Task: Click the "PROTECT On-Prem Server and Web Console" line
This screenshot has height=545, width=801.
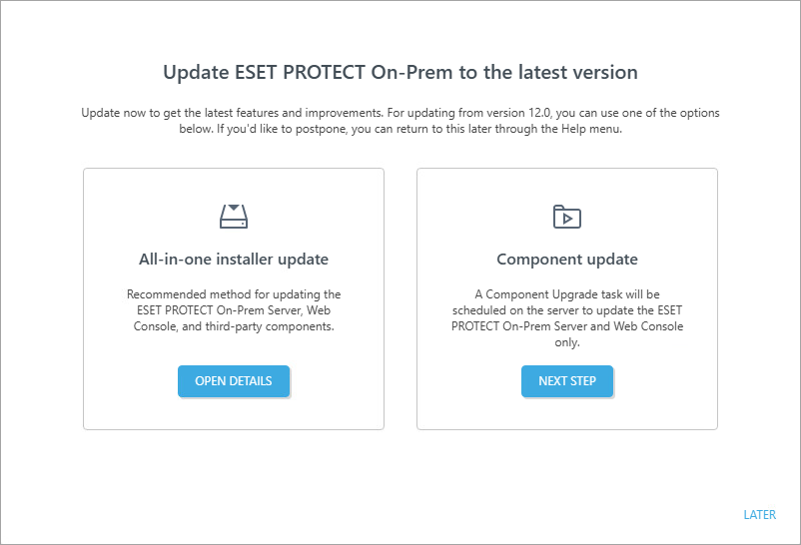Action: (567, 326)
